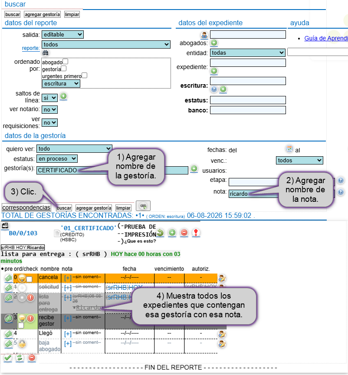Open the calendar icon next to fechas

[x=289, y=149]
